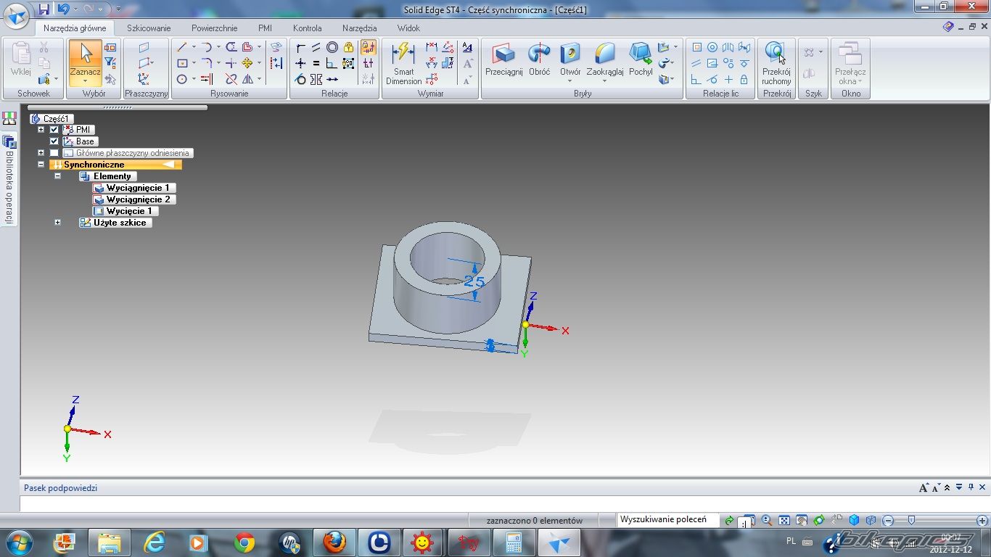Screen dimensions: 991x557
Task: Click the 25 dimension value on model
Action: 474,281
